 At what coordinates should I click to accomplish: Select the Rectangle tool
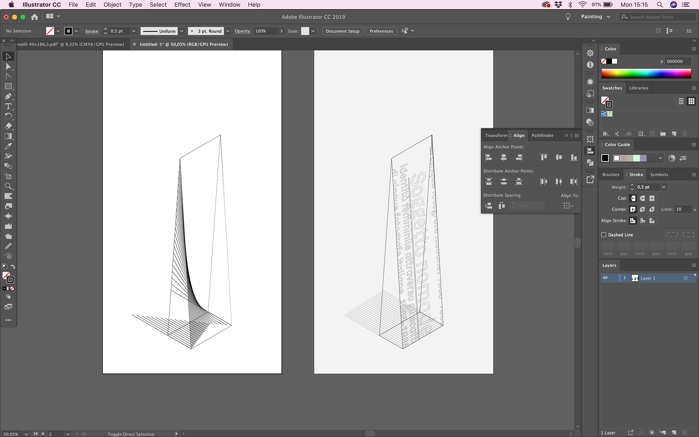click(x=8, y=86)
